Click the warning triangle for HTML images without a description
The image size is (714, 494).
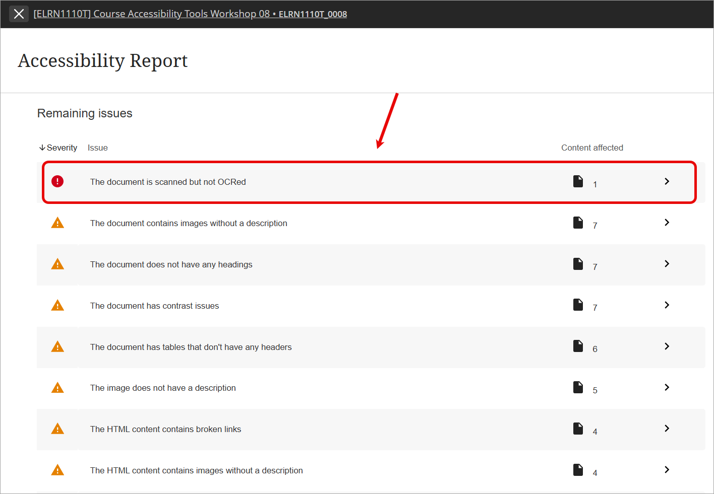(57, 470)
